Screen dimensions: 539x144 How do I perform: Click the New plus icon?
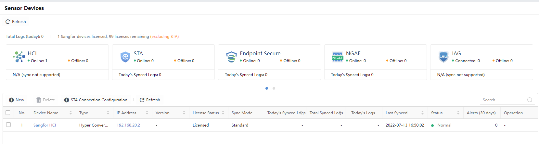tap(11, 100)
